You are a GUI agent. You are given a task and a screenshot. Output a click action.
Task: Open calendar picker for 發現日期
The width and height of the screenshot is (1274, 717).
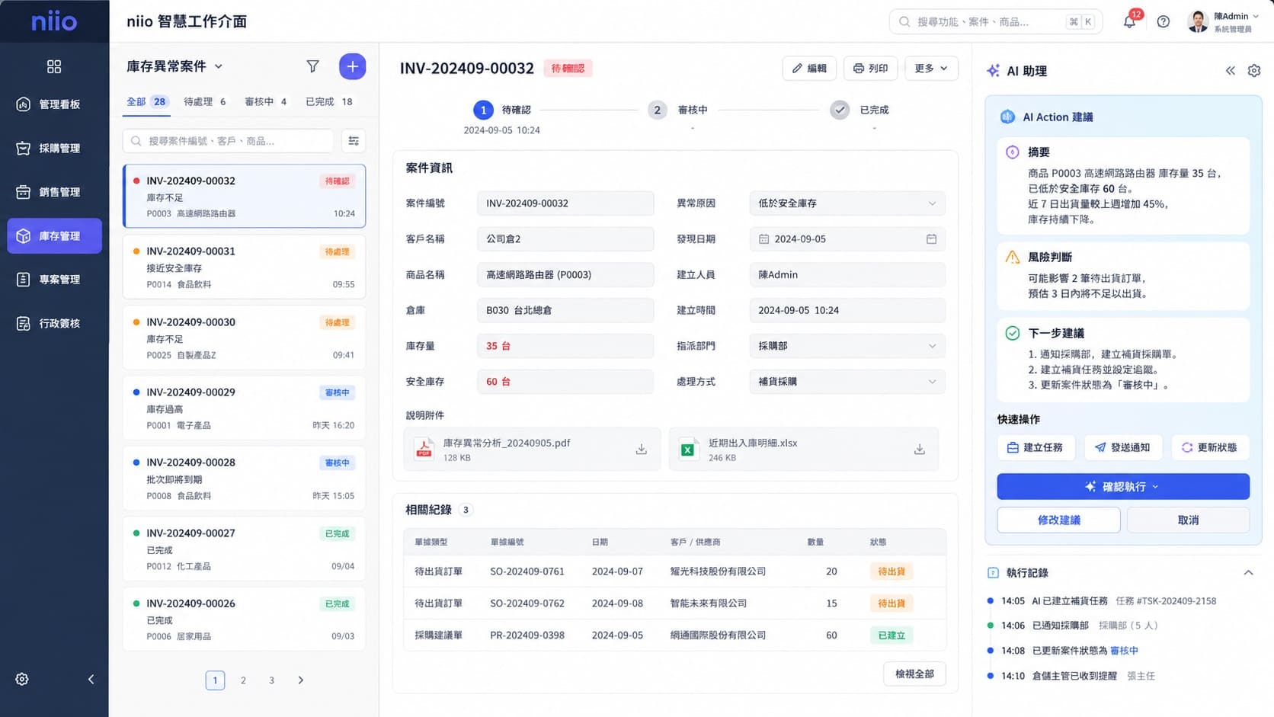[931, 239]
